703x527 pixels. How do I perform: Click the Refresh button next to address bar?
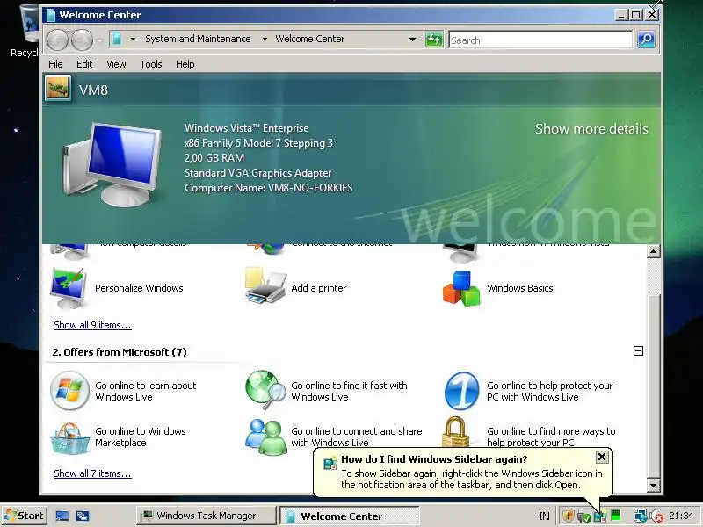(434, 40)
